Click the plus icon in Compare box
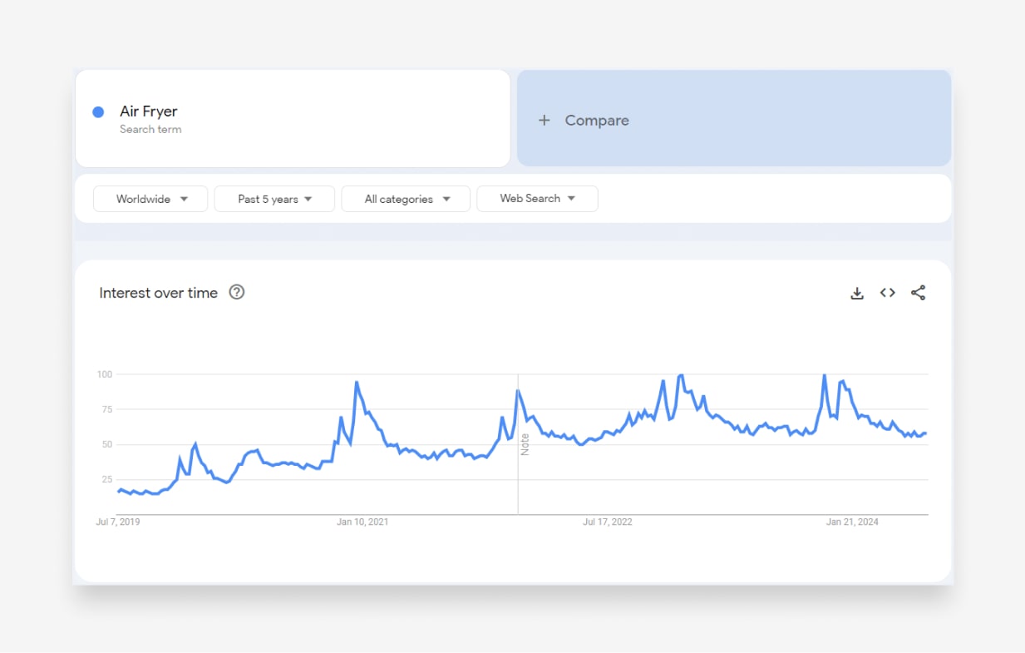 coord(545,121)
